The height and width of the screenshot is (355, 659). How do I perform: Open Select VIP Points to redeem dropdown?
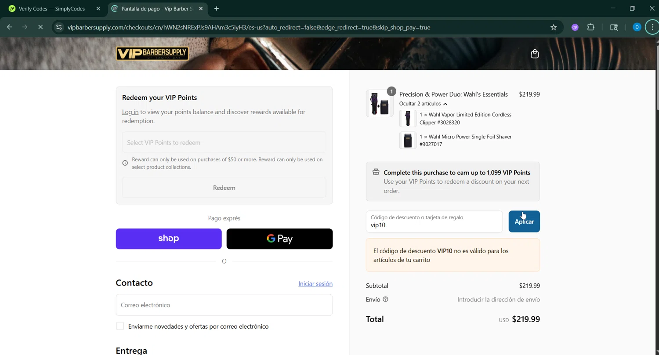click(x=224, y=142)
